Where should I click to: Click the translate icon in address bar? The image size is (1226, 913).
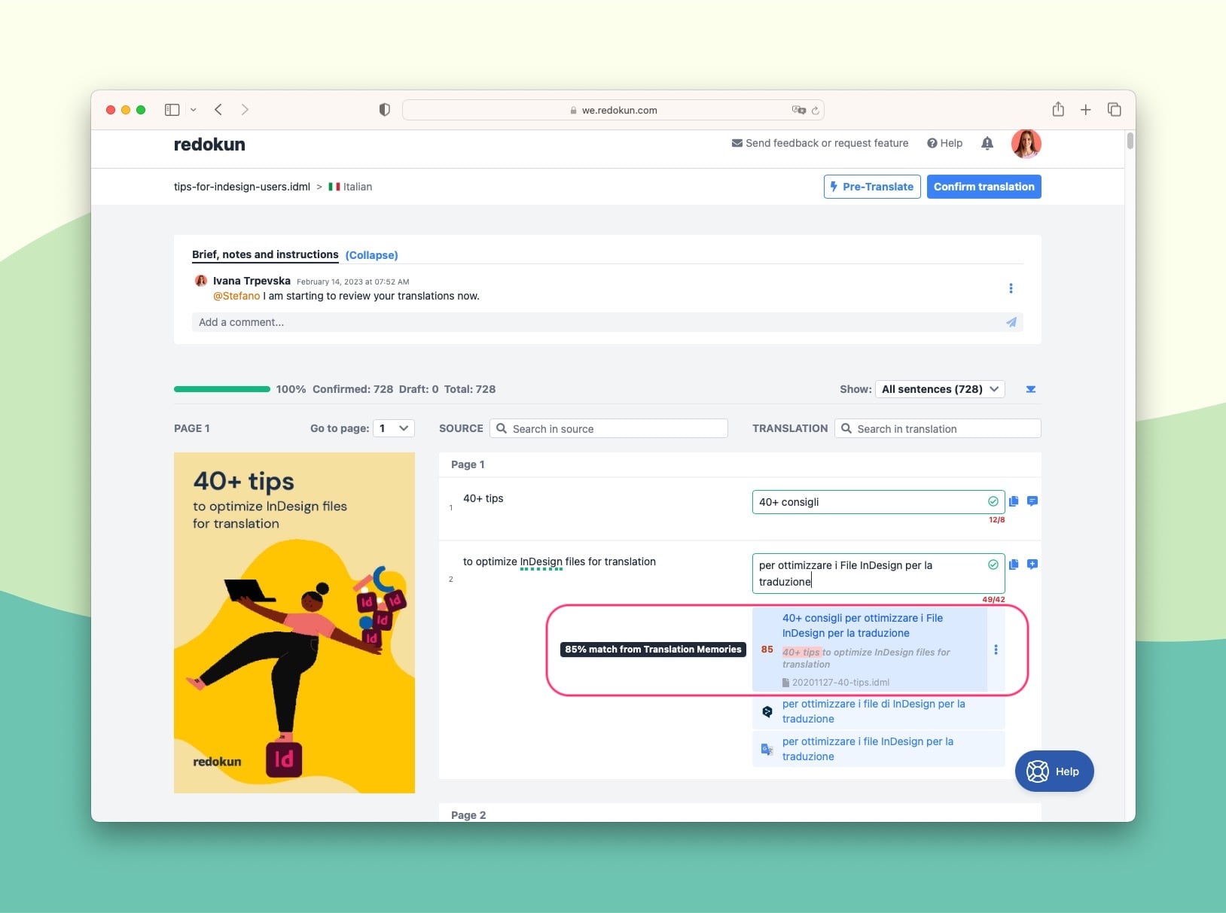click(798, 110)
